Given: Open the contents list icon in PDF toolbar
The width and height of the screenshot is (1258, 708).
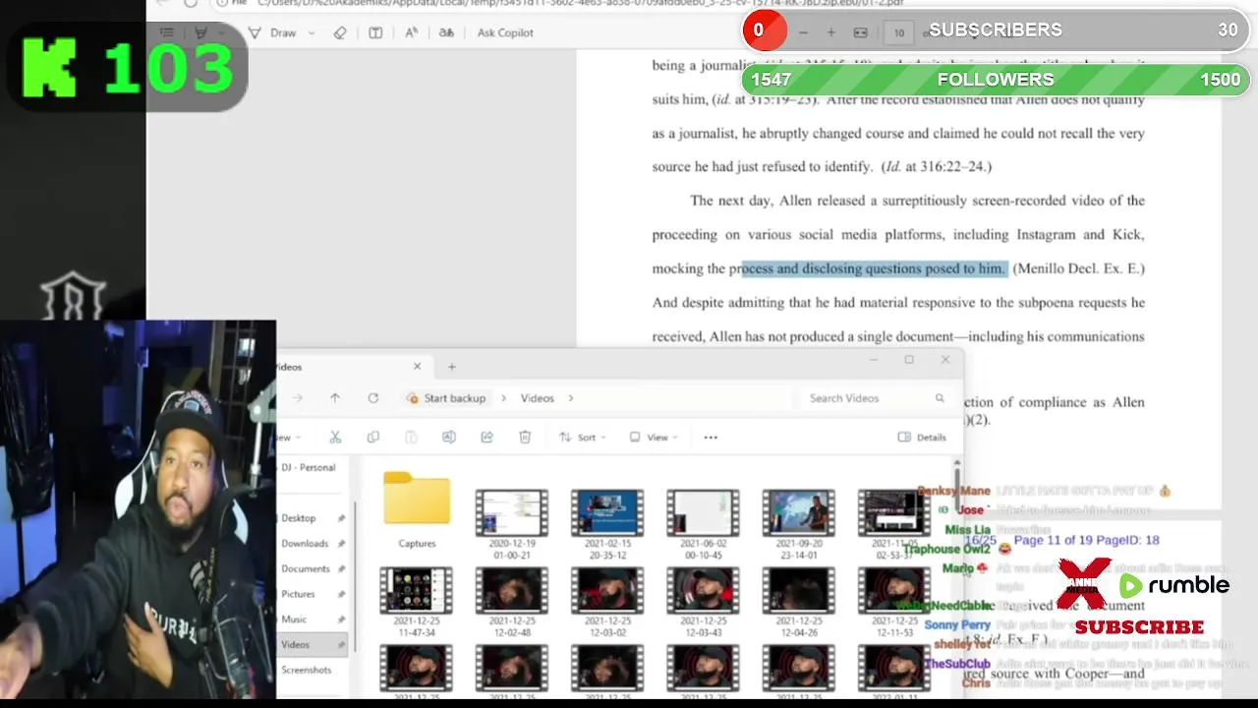Looking at the screenshot, I should 166,32.
